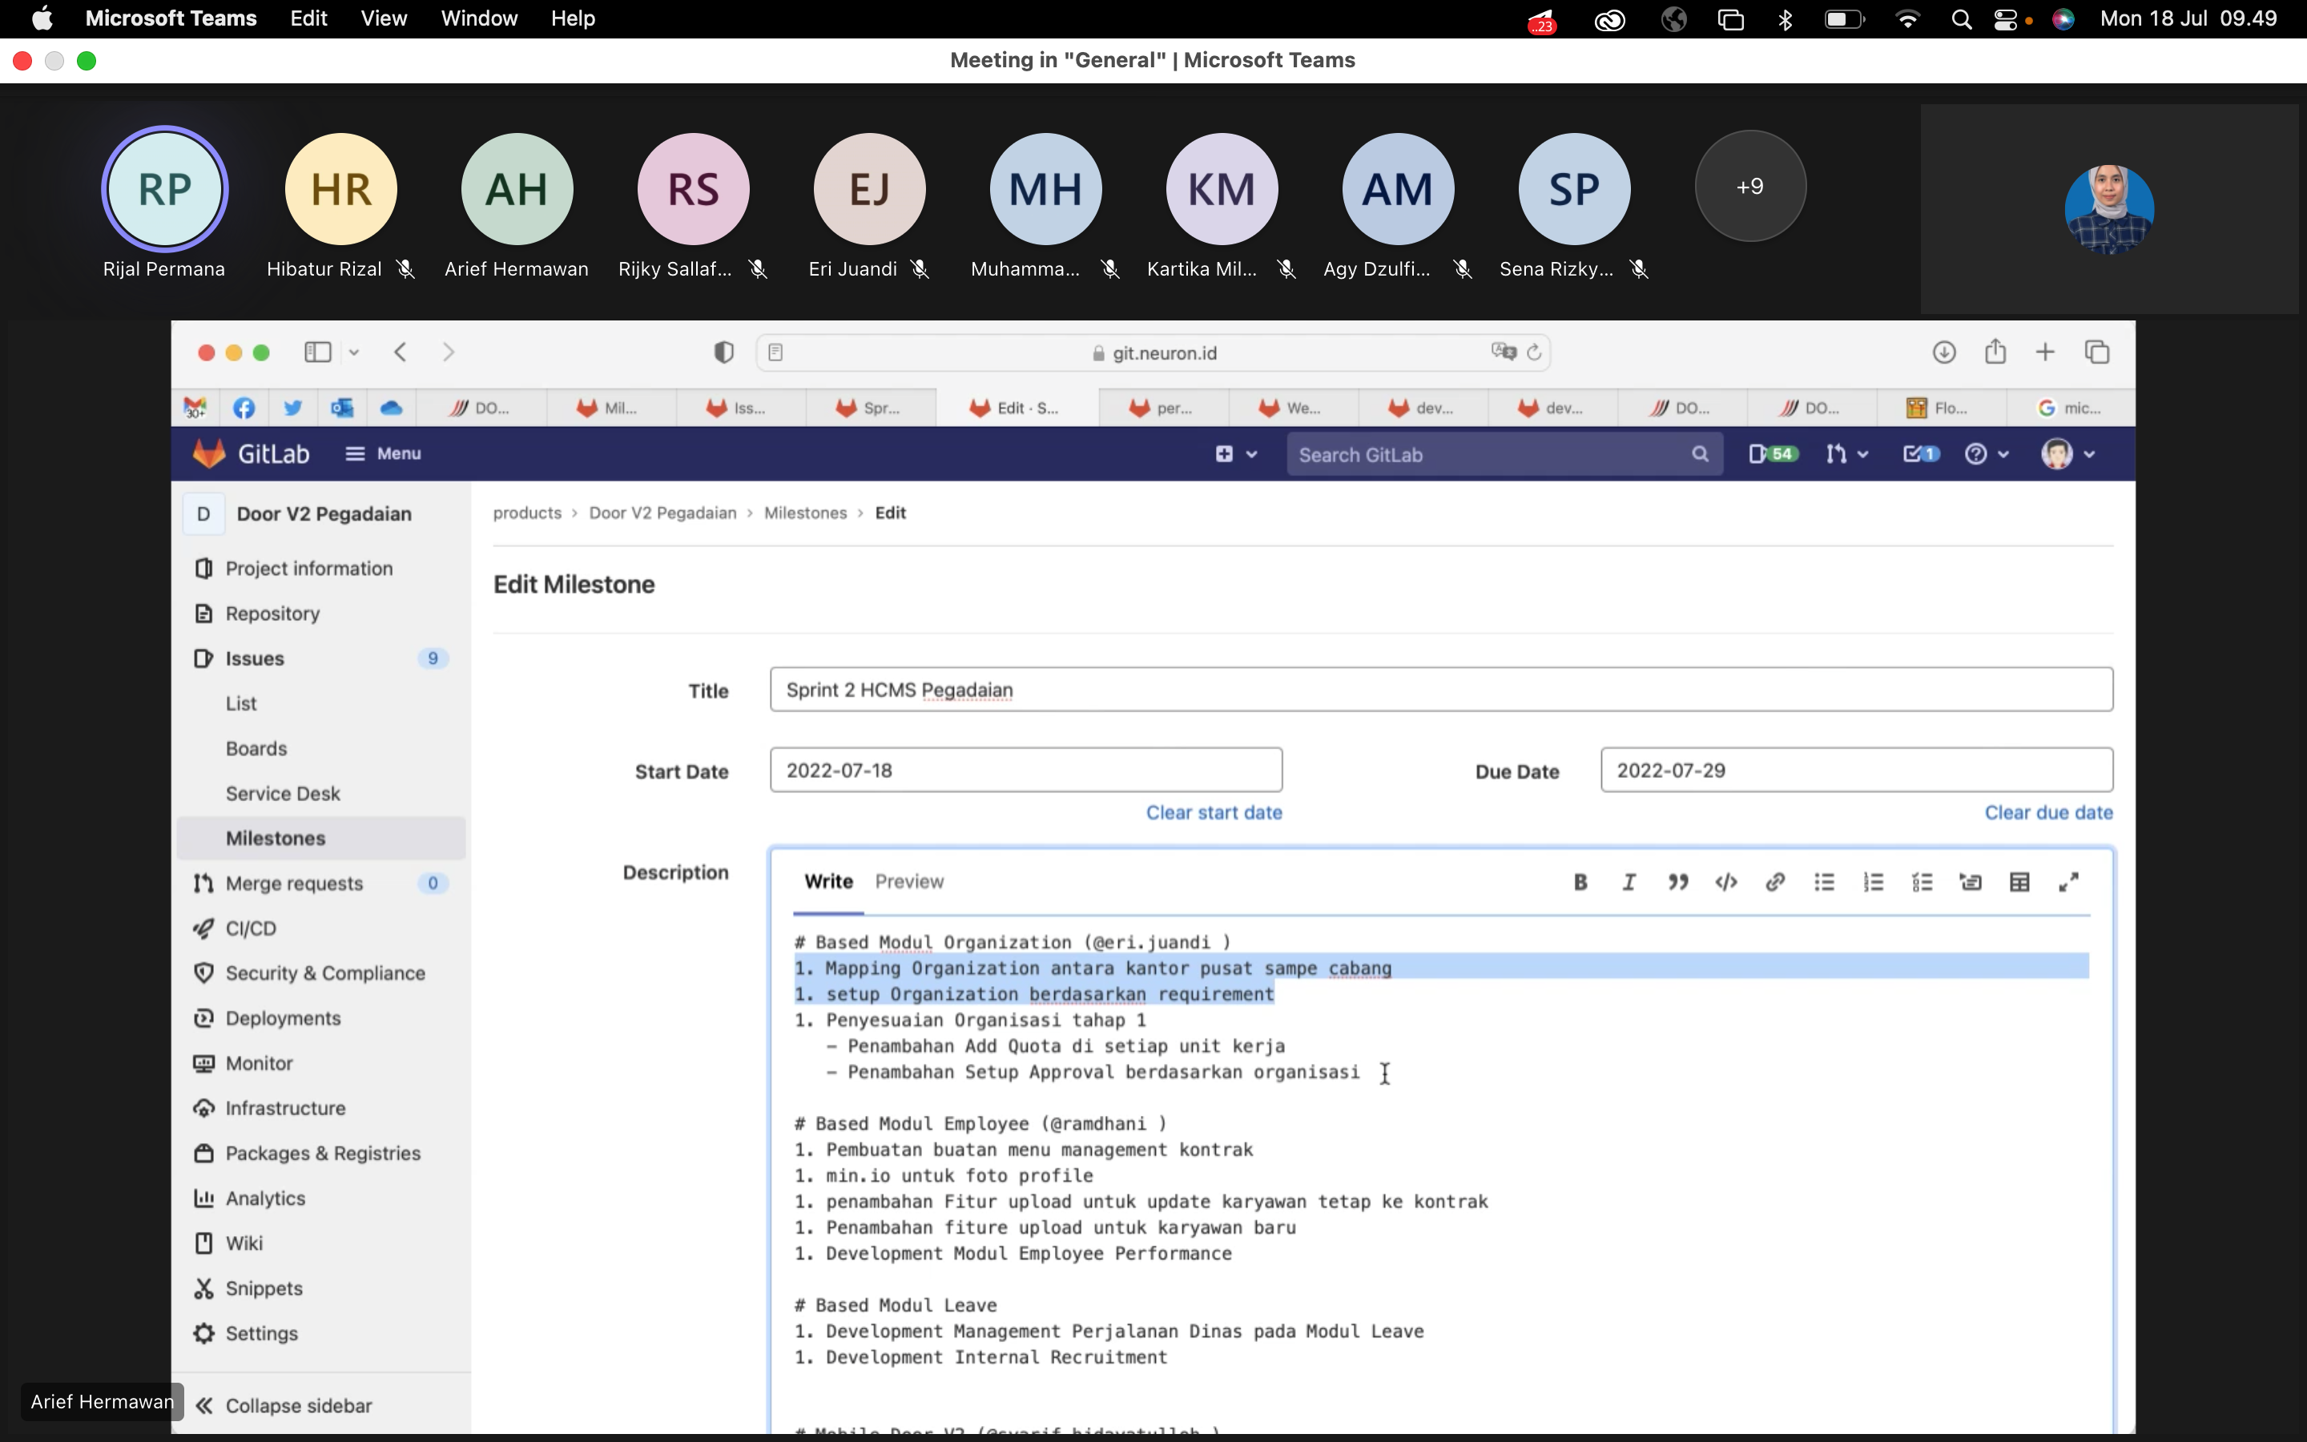
Task: Click the Start Date input field
Action: click(1026, 770)
